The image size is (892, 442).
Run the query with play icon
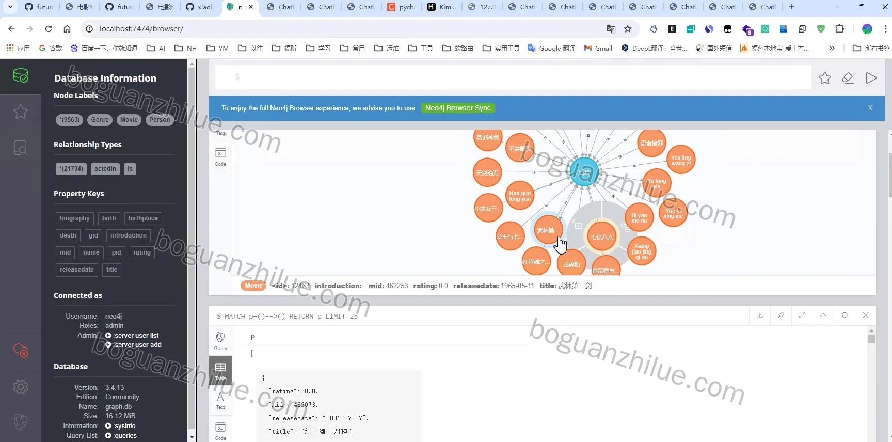(x=871, y=78)
